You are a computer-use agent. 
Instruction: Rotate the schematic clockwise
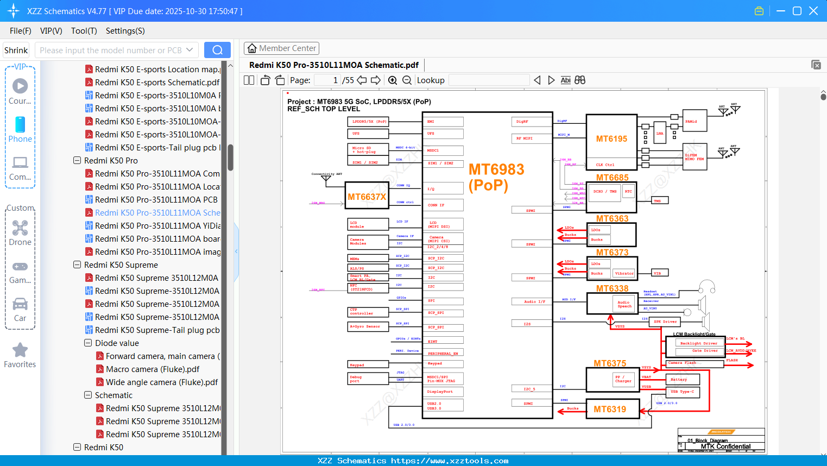click(x=279, y=80)
